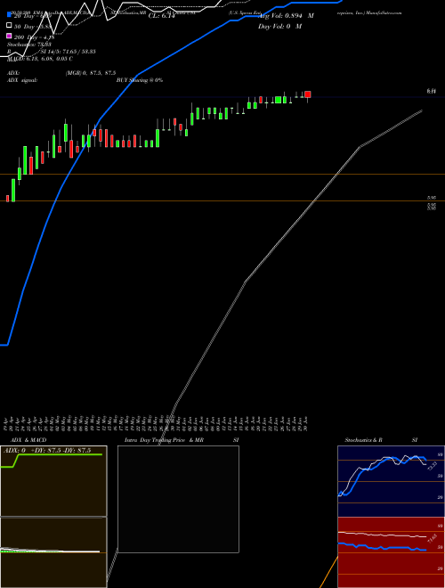Click the last red candlestick on chart
Screen dimensions: 445x588
point(308,94)
